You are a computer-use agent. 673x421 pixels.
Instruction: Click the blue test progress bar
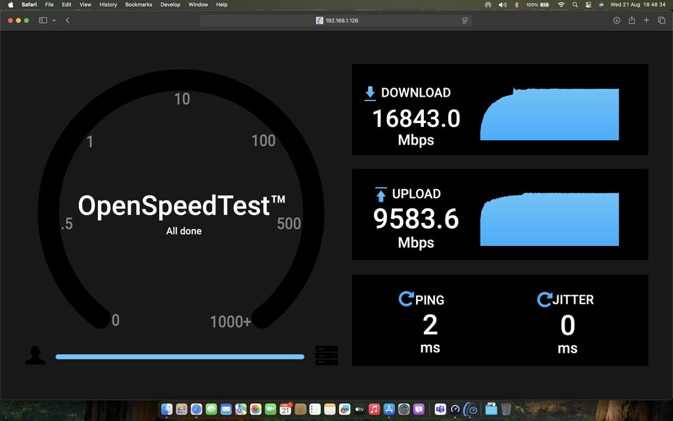[180, 357]
